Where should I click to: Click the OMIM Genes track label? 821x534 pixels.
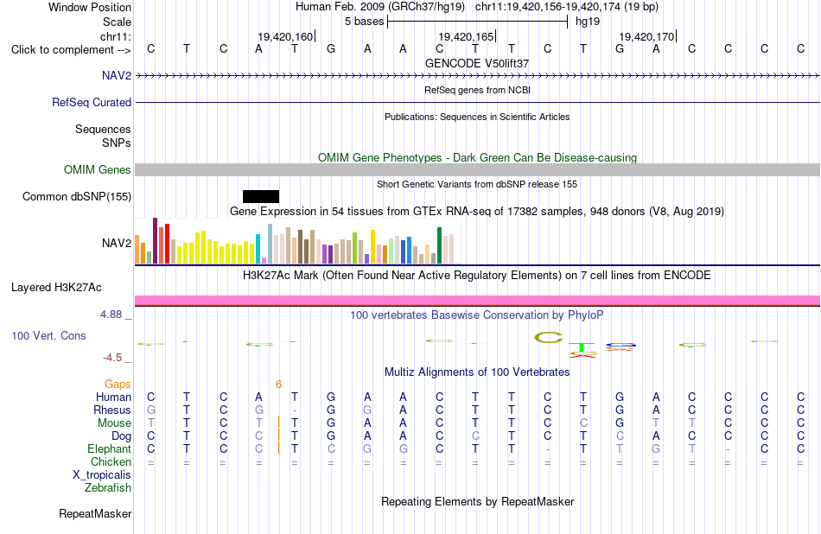tap(97, 169)
